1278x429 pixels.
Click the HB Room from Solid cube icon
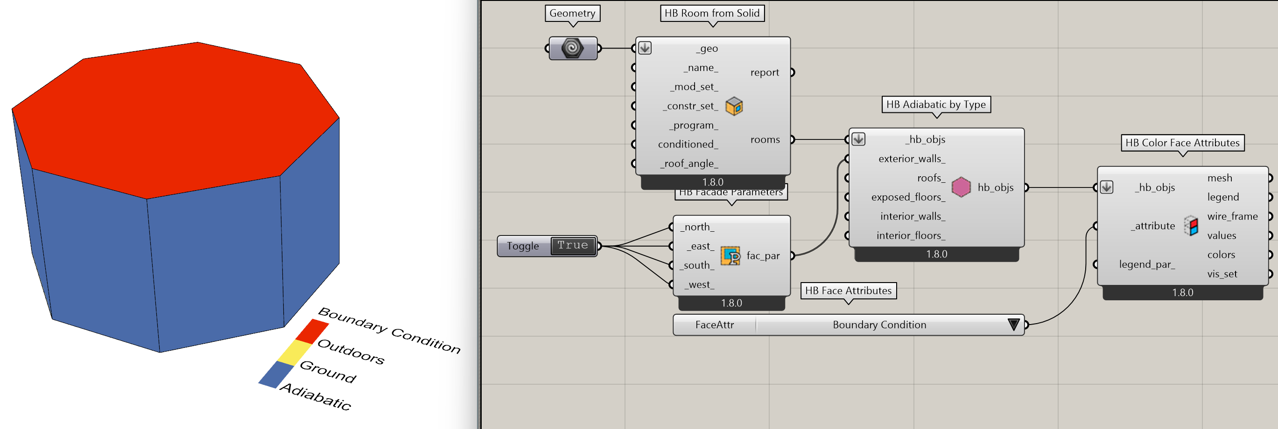[734, 106]
